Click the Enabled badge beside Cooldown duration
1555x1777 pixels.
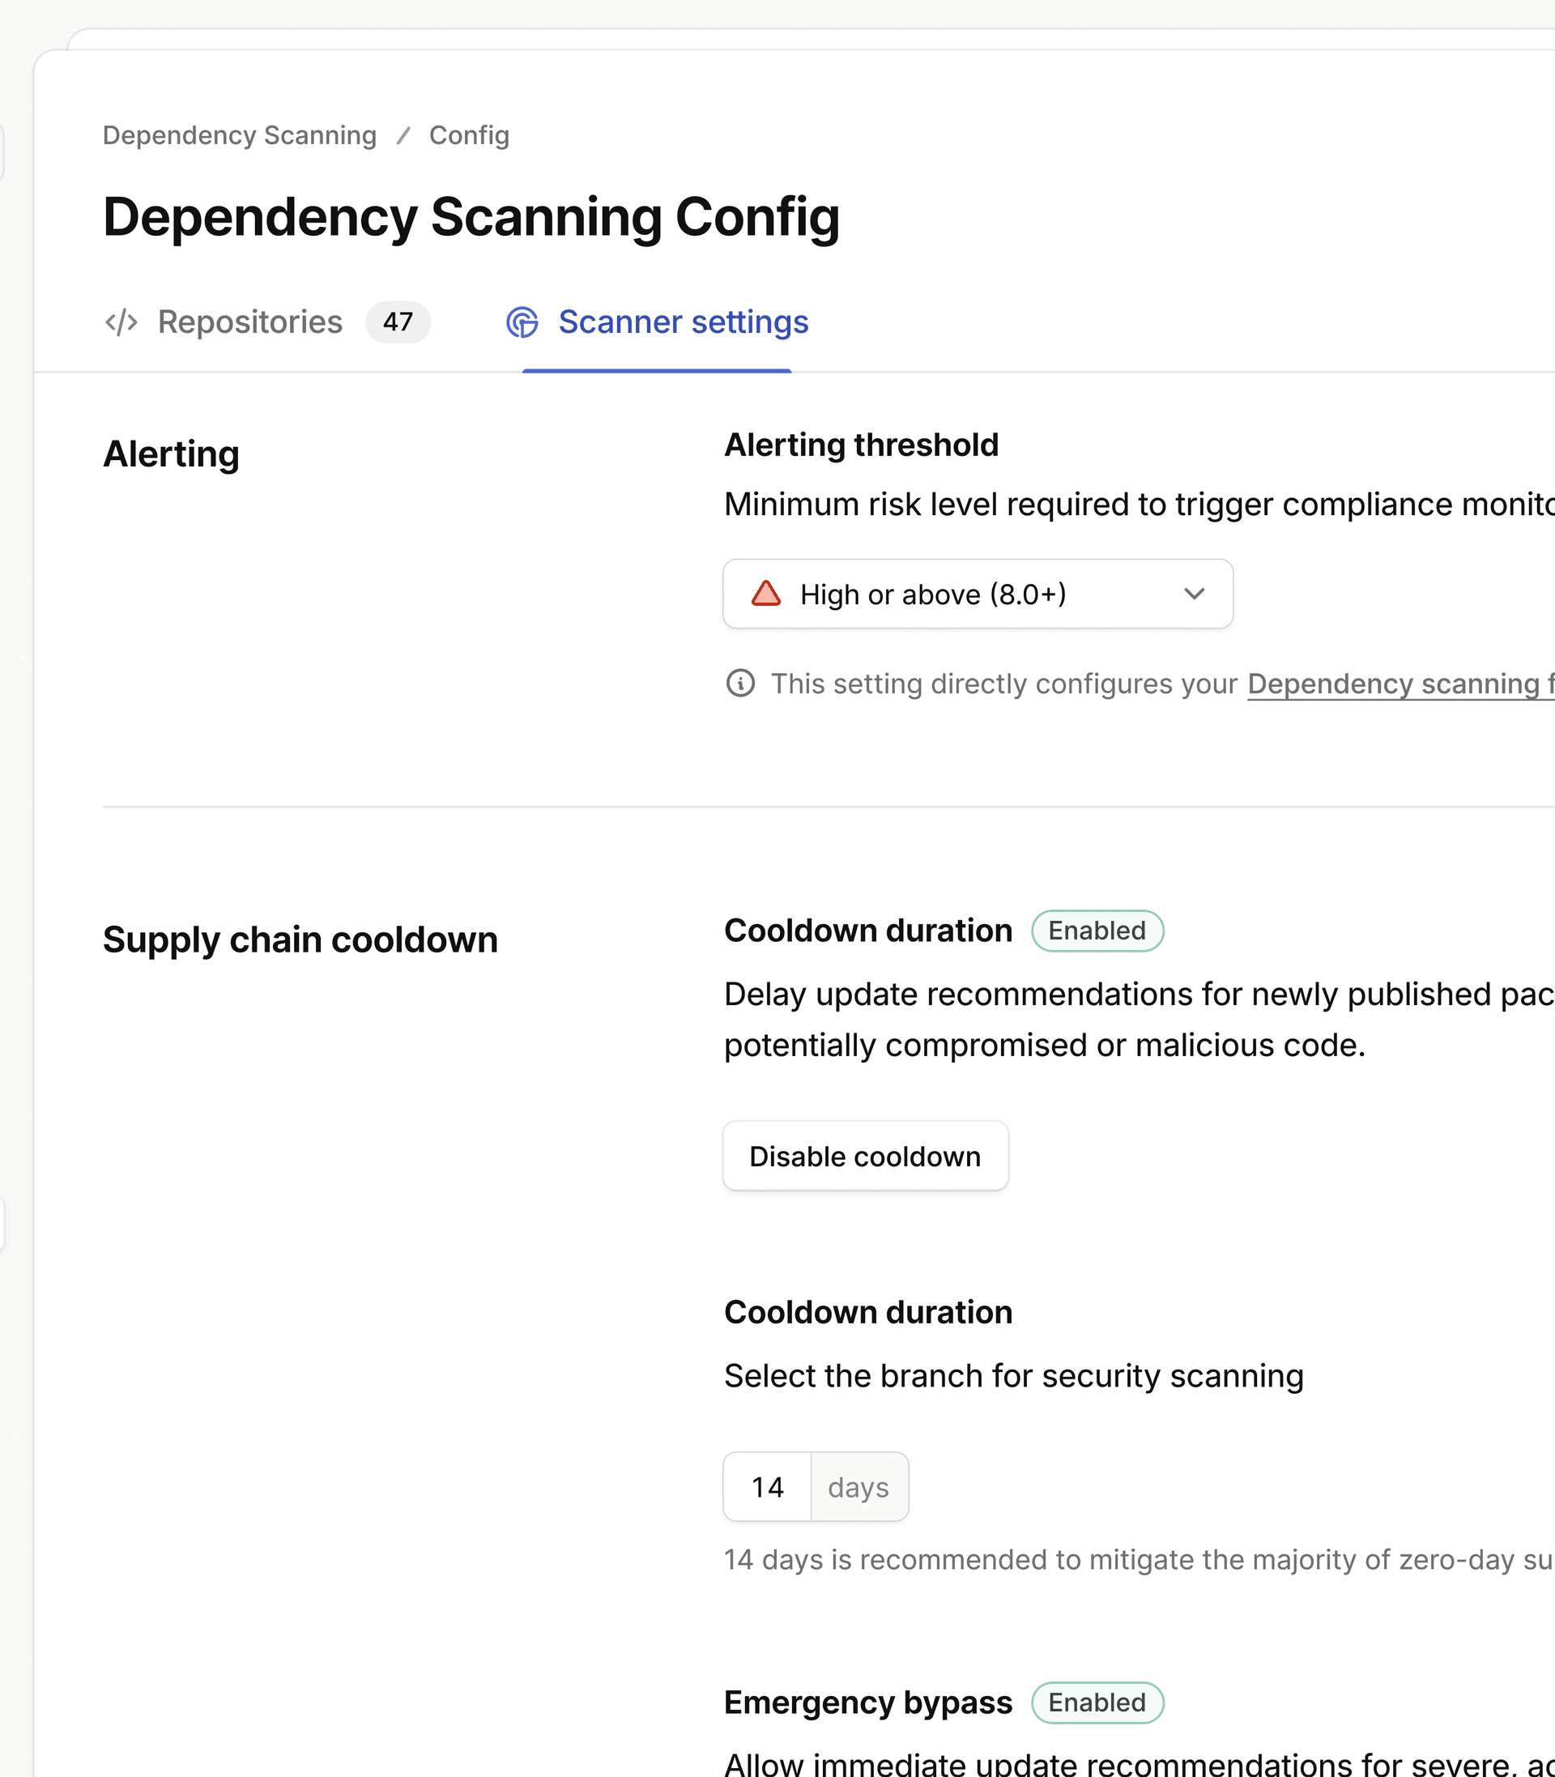pyautogui.click(x=1097, y=930)
